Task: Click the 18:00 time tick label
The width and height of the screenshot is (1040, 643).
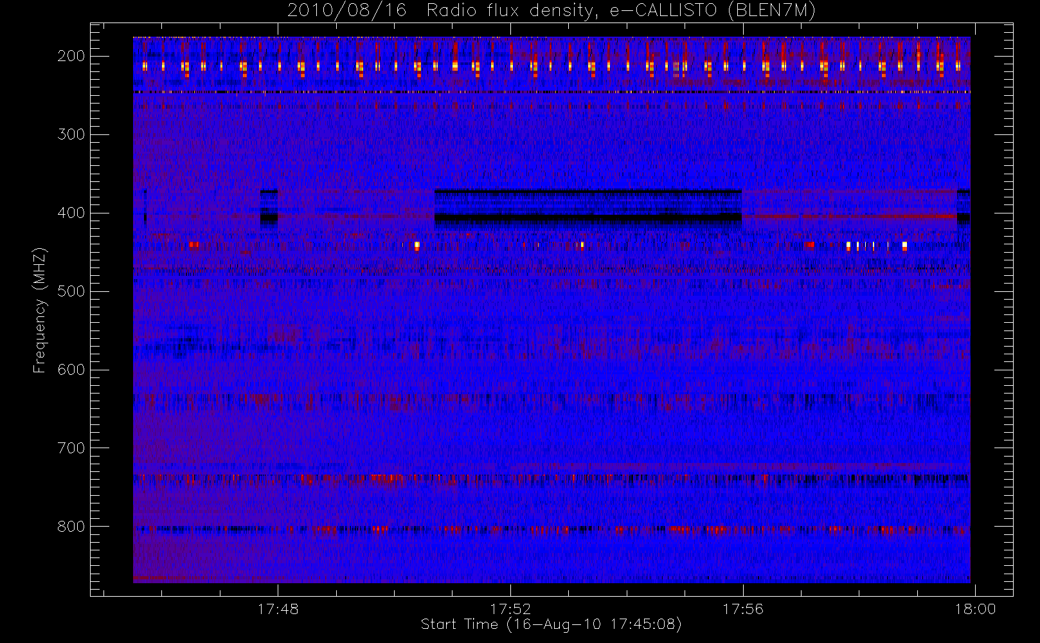Action: pos(976,609)
